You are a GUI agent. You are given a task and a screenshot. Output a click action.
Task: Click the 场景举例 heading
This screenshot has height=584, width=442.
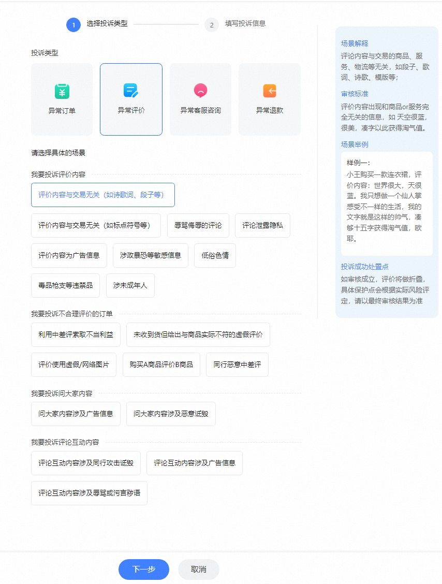[355, 144]
